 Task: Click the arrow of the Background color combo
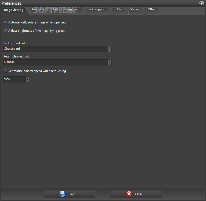(110, 49)
